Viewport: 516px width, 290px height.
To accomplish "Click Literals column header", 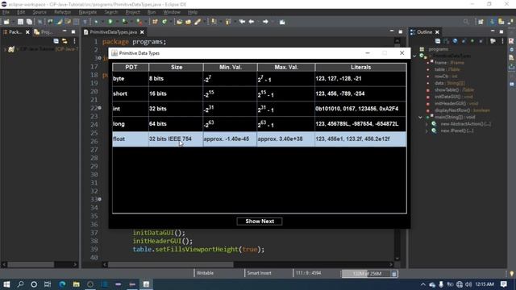I will 360,67.
